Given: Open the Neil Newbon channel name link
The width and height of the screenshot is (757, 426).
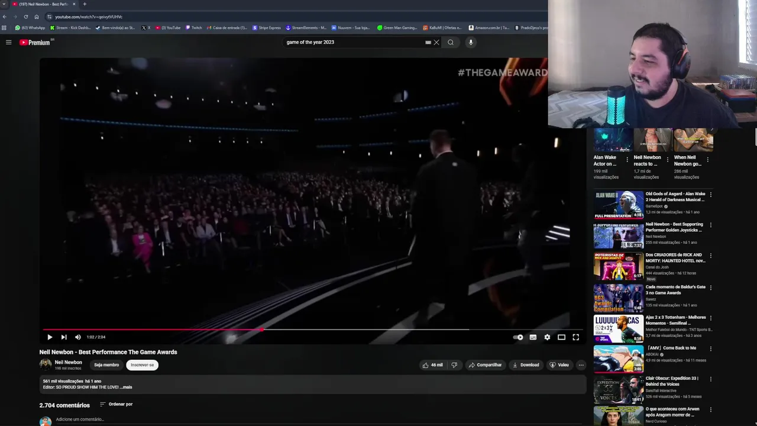Looking at the screenshot, I should point(69,362).
